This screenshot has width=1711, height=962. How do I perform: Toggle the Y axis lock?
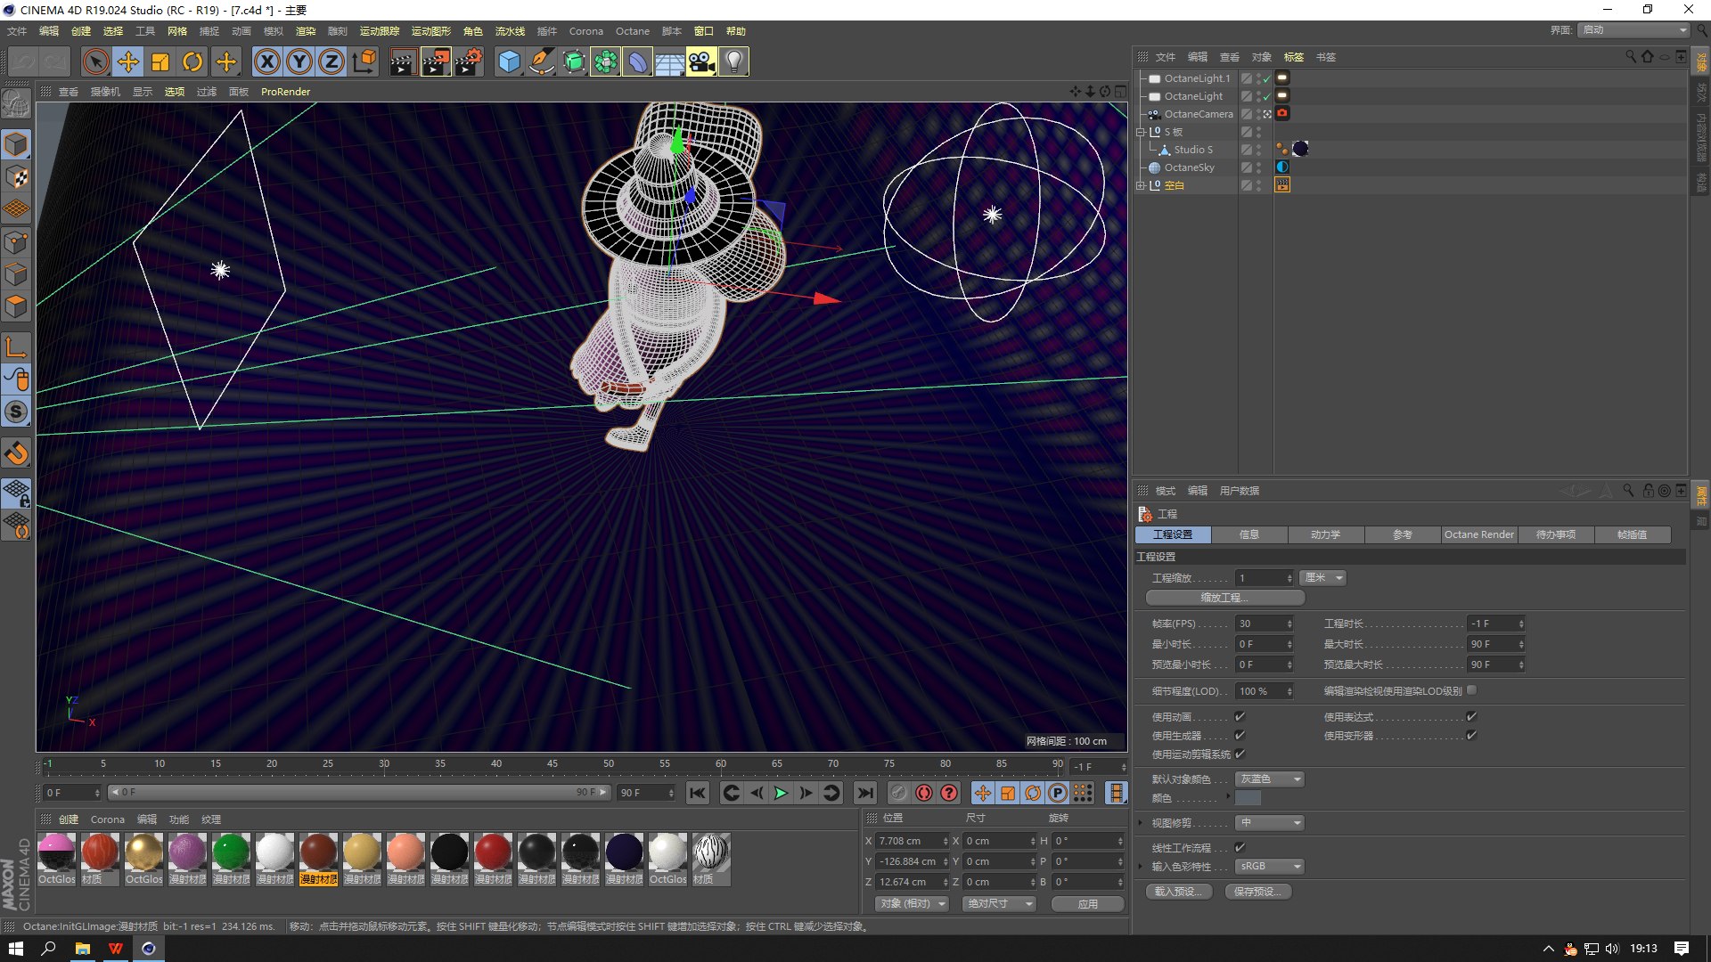[299, 61]
